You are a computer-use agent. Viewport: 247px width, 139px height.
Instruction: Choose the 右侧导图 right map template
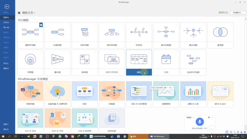click(x=58, y=35)
